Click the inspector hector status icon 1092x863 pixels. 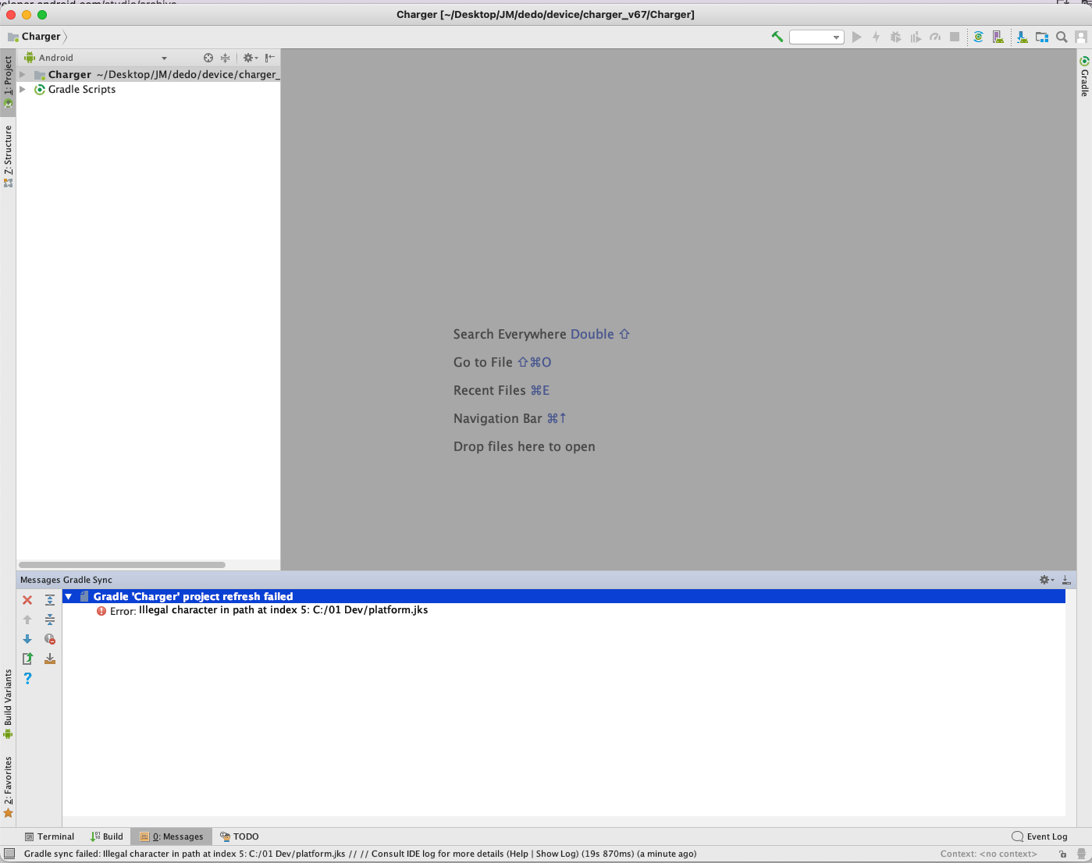pyautogui.click(x=1081, y=854)
